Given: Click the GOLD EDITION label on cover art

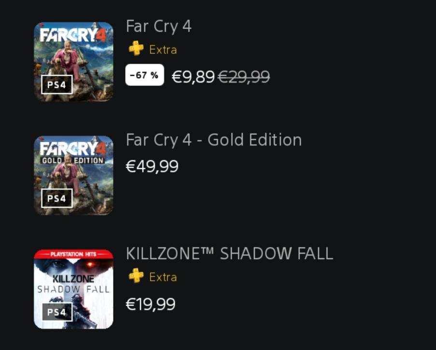Looking at the screenshot, I should 73,160.
